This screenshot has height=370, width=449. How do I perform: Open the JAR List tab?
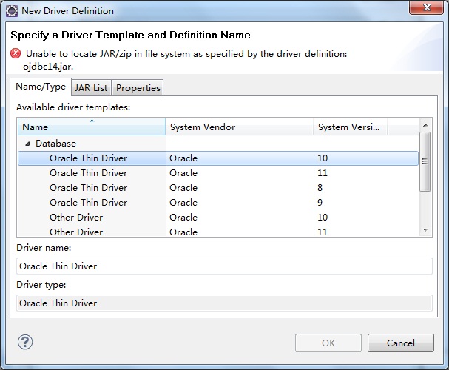[x=91, y=87]
